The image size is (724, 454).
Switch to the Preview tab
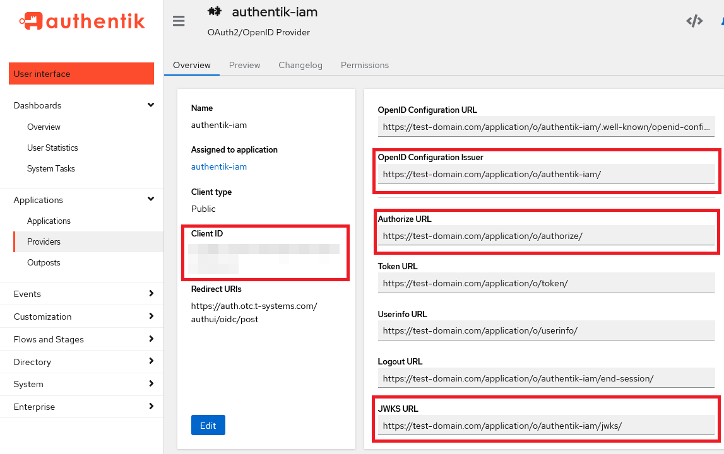(x=244, y=65)
